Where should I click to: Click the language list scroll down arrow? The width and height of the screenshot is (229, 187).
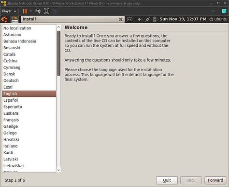point(58,170)
